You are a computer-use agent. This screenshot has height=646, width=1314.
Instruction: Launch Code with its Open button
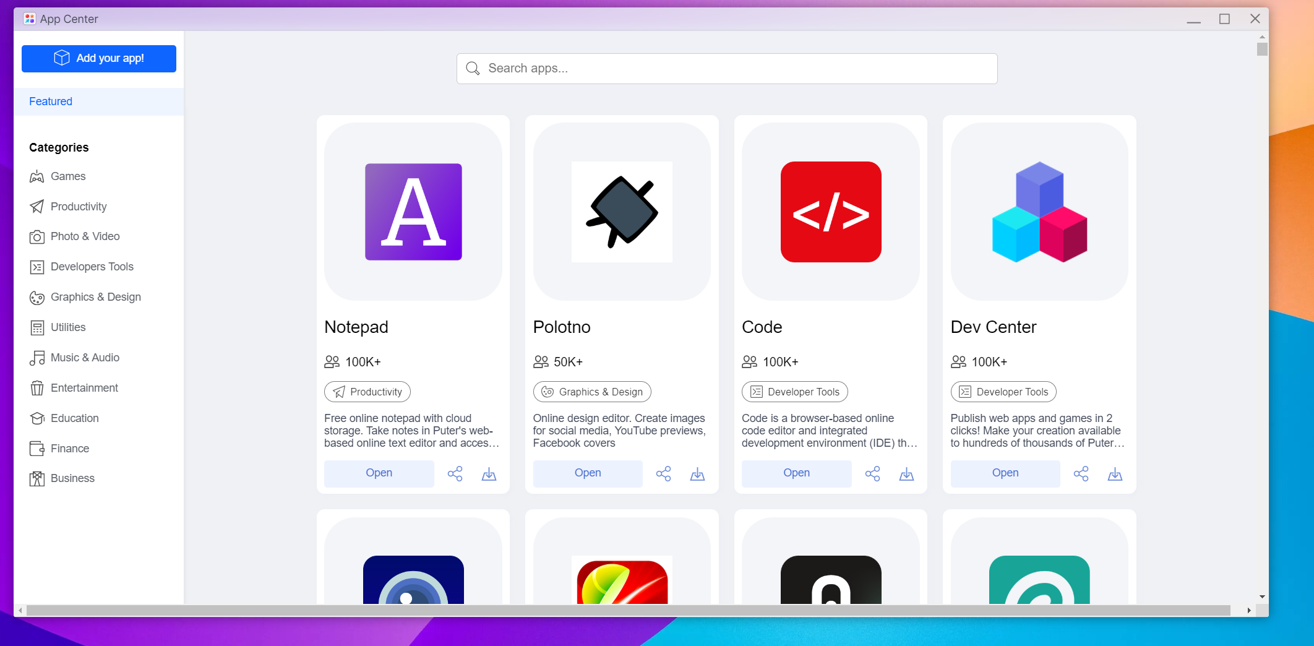796,473
